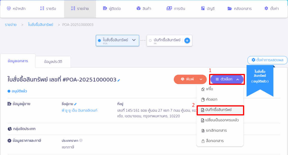Click the pencil icon beside document number
The image size is (288, 155).
click(x=119, y=80)
